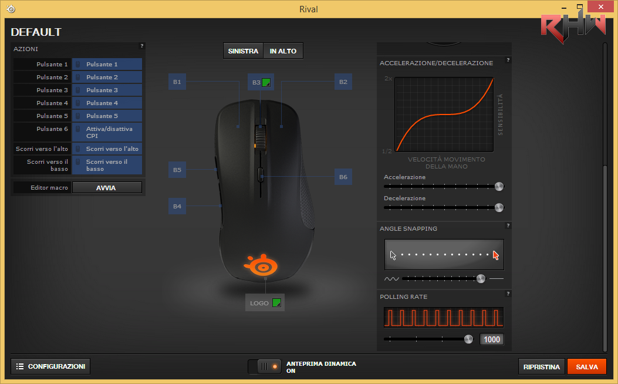Click the mouse icon beside Attiva/disattiva CPI
This screenshot has width=618, height=384.
pyautogui.click(x=78, y=129)
